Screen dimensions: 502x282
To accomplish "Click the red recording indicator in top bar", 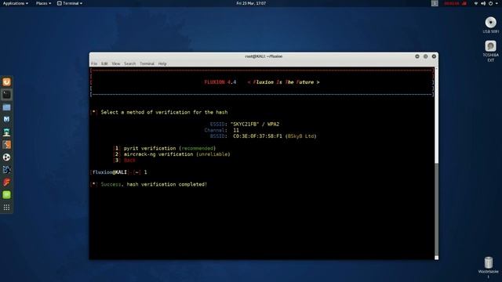I will coord(455,3).
